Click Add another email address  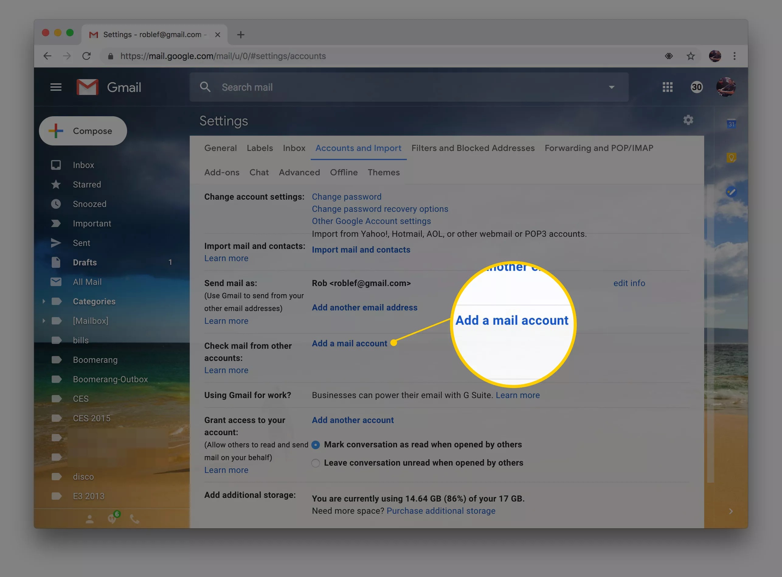pos(365,307)
